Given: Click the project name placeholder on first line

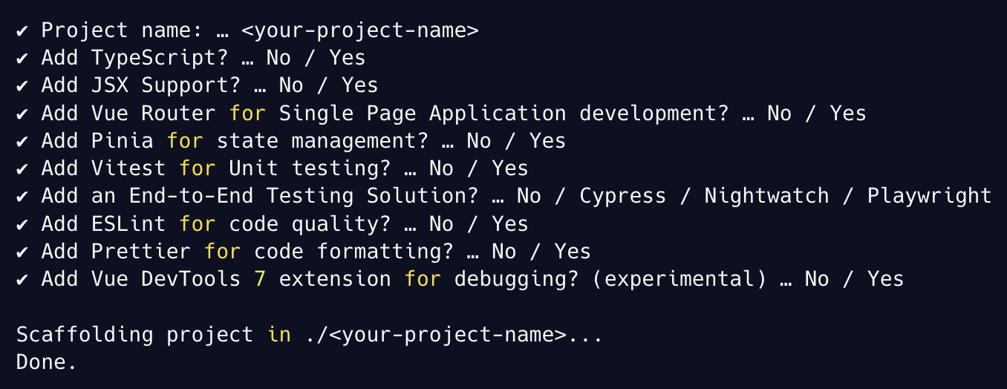Looking at the screenshot, I should [359, 30].
